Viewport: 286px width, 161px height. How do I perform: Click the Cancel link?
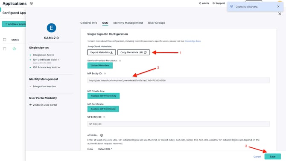257,157
